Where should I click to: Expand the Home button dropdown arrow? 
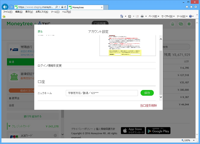[x=126, y=16]
